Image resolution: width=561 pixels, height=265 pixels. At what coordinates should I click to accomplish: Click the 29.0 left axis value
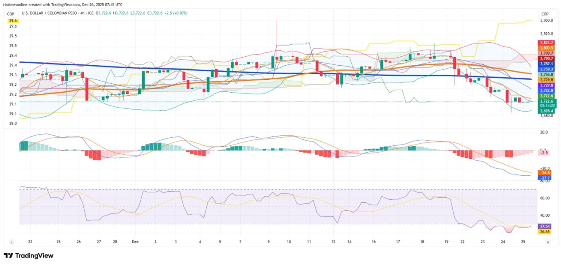(13, 123)
